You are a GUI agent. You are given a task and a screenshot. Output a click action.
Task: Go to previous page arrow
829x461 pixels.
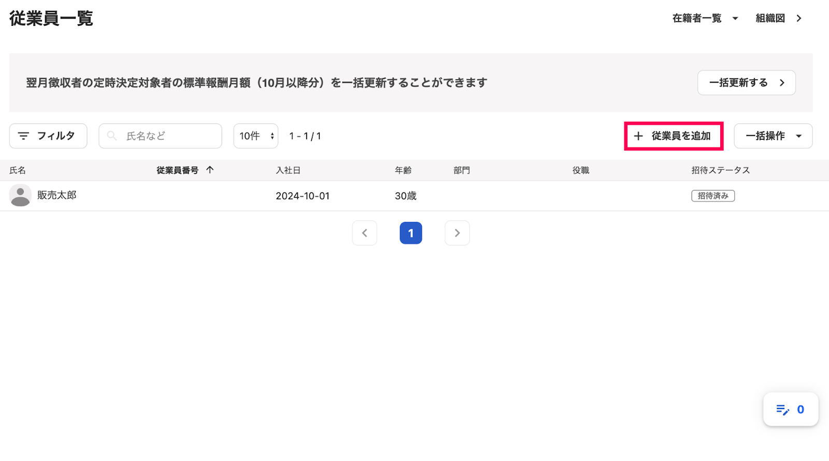(x=364, y=233)
